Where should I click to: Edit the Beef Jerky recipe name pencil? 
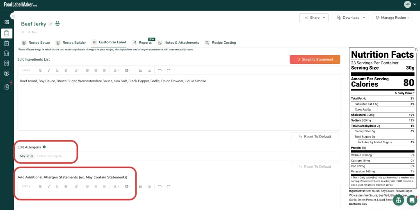click(50, 24)
